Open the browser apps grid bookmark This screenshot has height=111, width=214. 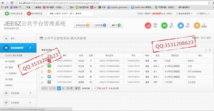(x=2, y=7)
